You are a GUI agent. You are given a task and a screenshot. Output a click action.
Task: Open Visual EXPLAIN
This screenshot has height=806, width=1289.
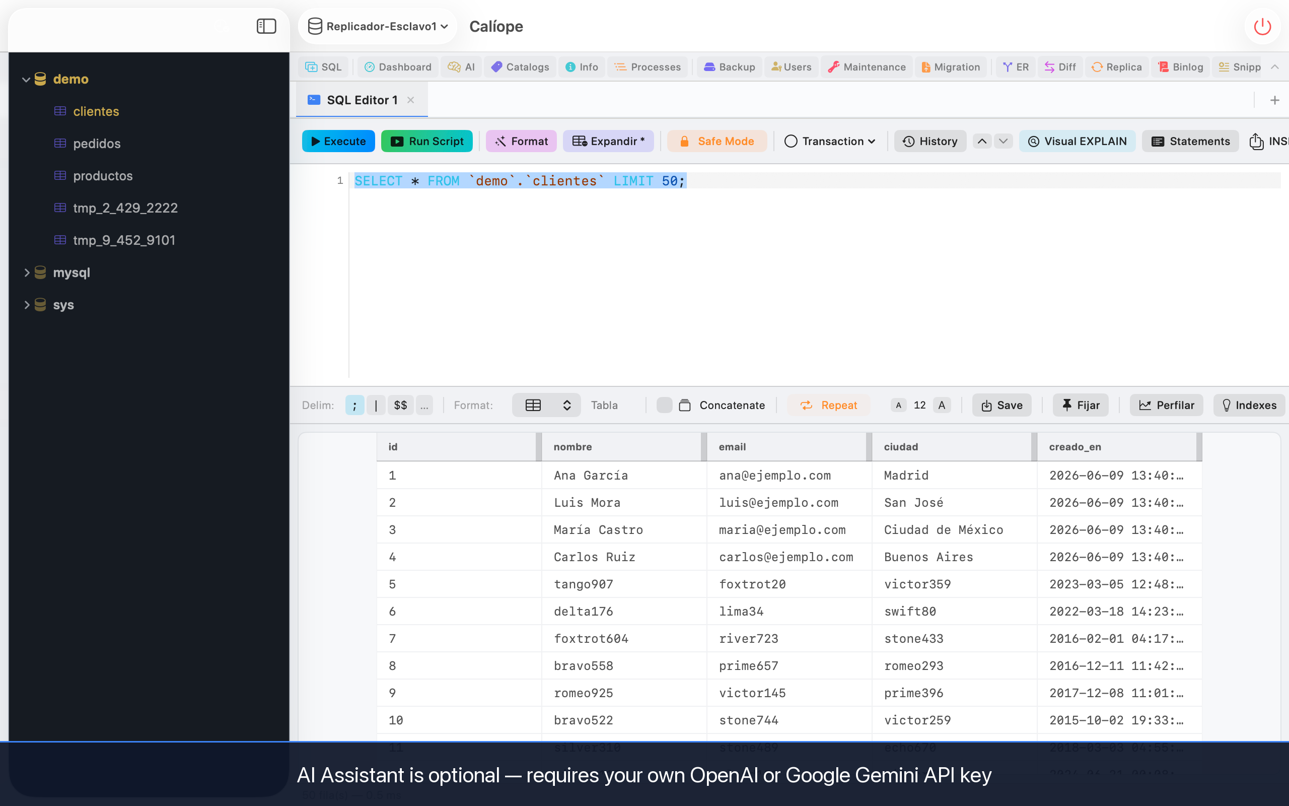click(1077, 141)
